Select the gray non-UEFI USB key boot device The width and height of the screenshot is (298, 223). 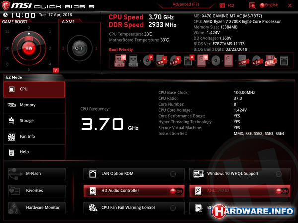133,61
